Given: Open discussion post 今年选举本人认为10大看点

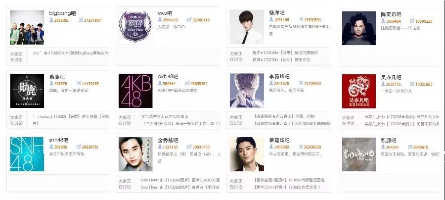Looking at the screenshot, I should (x=165, y=116).
